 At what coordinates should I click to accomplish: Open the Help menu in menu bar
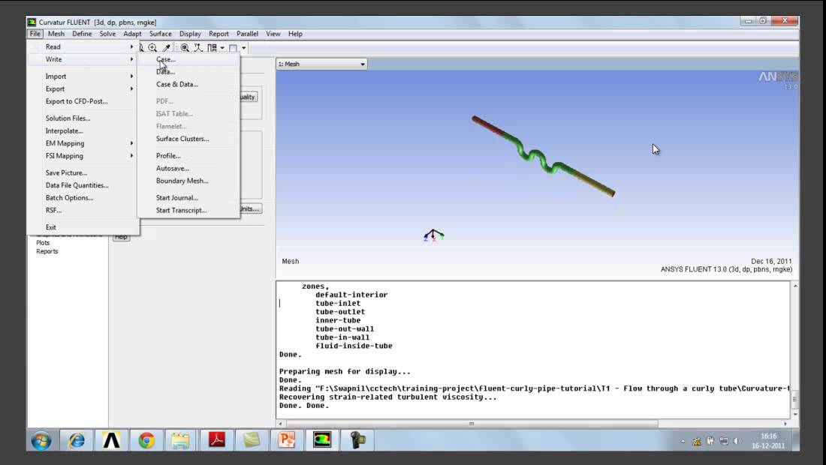coord(295,34)
